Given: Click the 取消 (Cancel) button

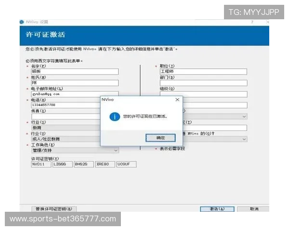Looking at the screenshot, I should 254,209.
